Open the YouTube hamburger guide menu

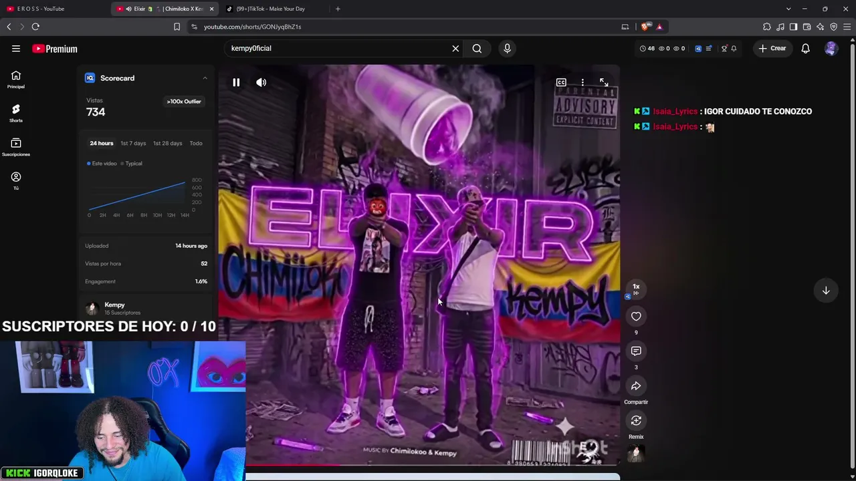[16, 49]
